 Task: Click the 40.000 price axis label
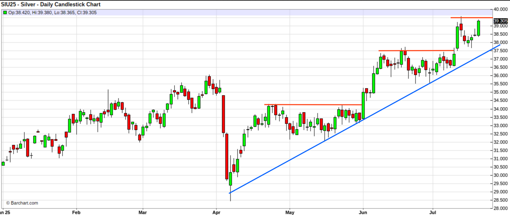pos(501,9)
